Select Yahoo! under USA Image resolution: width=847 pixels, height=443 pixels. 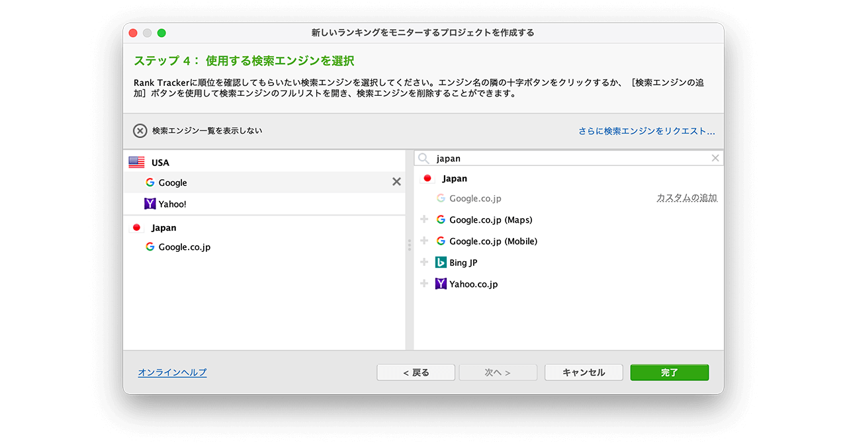(172, 204)
